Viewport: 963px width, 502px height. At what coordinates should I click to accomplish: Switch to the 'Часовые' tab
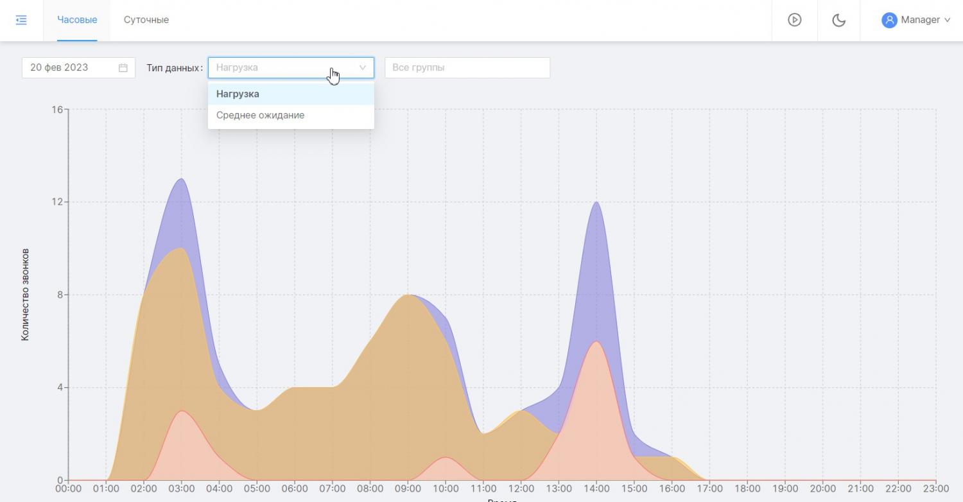77,20
